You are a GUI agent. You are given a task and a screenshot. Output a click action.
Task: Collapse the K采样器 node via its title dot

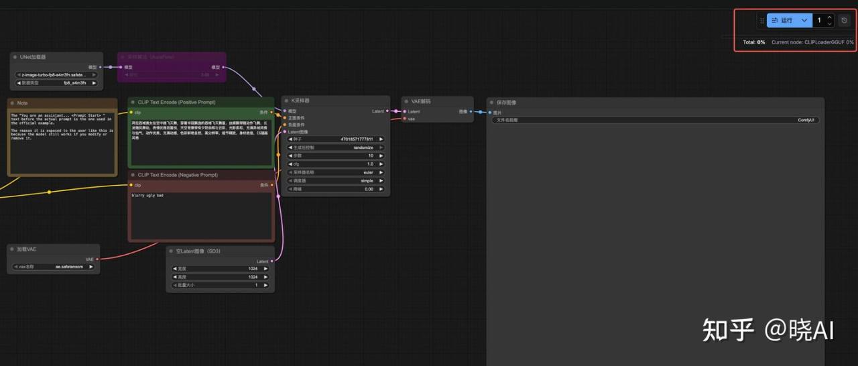coord(286,101)
